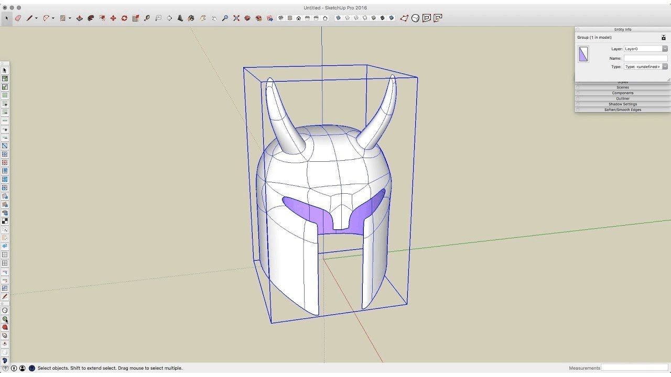Expand the Scenes panel

pos(623,87)
